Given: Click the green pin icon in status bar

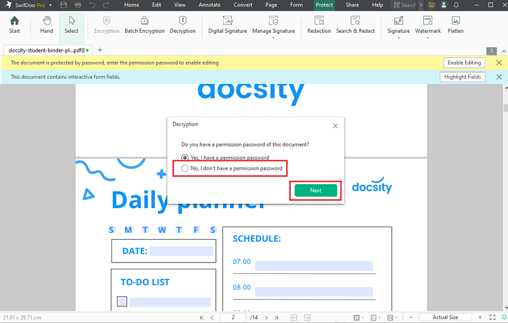Looking at the screenshot, I should [504, 317].
